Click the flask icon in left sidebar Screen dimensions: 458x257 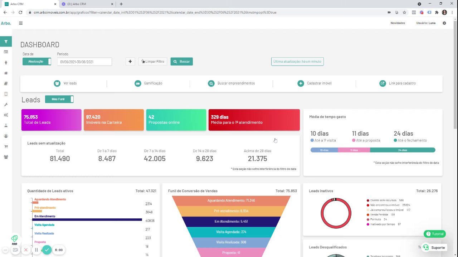pyautogui.click(x=6, y=126)
